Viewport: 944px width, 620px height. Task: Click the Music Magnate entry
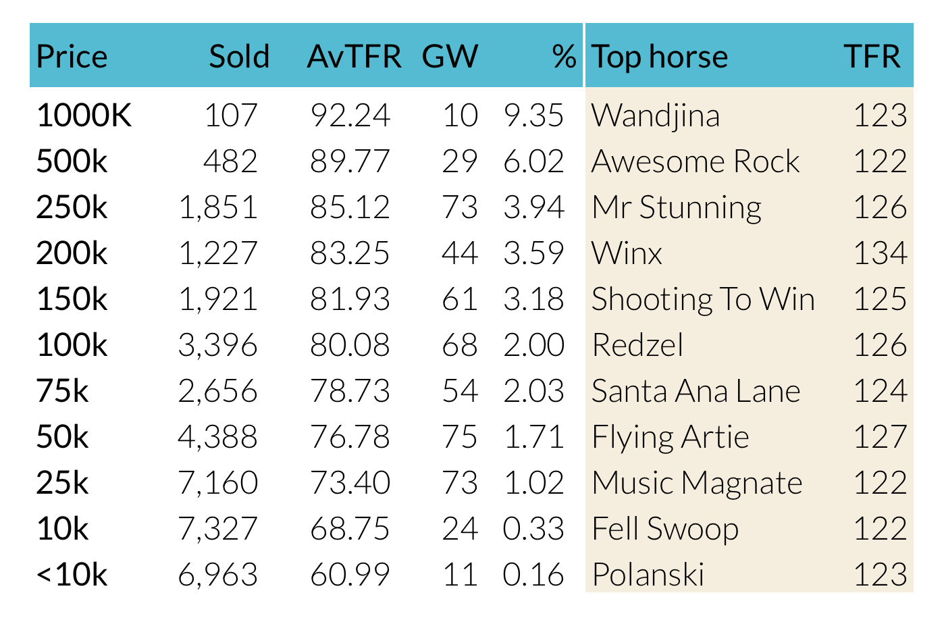coord(697,484)
